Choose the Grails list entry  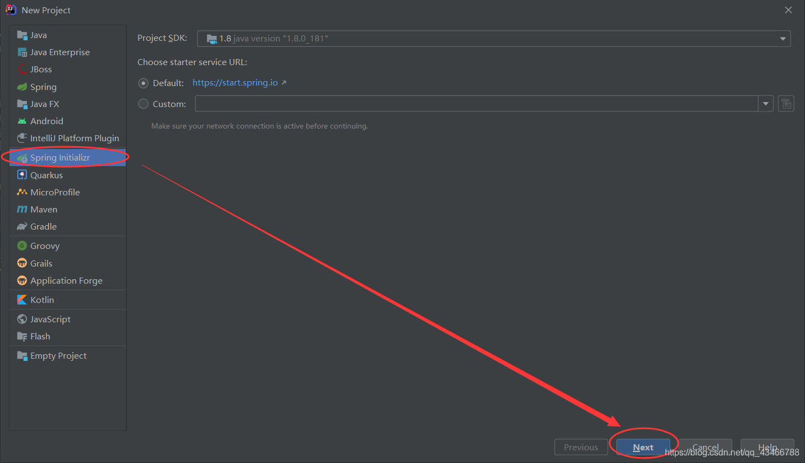pos(68,263)
